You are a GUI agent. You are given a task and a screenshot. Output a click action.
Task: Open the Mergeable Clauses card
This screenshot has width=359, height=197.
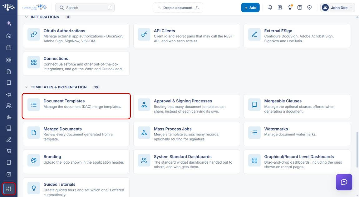pyautogui.click(x=297, y=106)
